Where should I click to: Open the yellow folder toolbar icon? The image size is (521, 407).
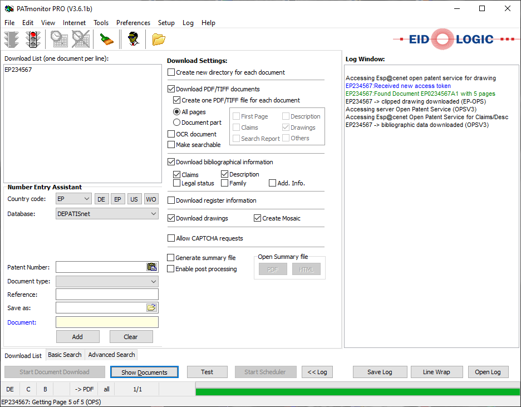click(x=159, y=39)
